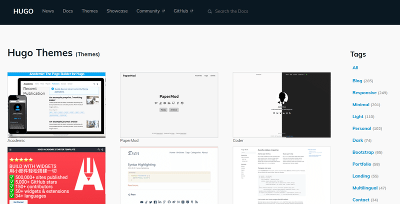
Task: Filter themes by Landing tag
Action: coord(361,176)
